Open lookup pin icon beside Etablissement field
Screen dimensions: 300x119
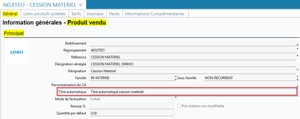[x=297, y=45]
